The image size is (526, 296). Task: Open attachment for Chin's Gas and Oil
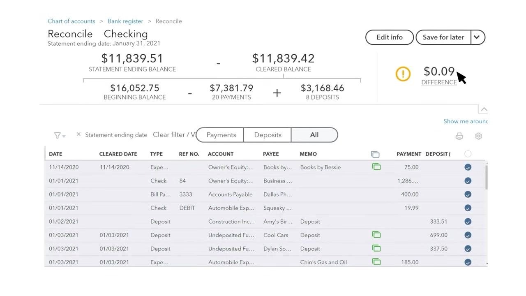click(x=376, y=262)
